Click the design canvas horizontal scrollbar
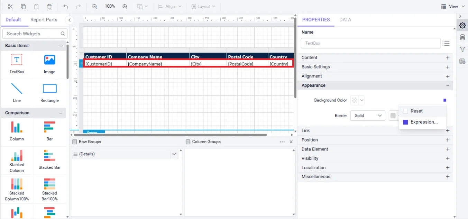Screen dimensions: 468x219 pyautogui.click(x=170, y=135)
